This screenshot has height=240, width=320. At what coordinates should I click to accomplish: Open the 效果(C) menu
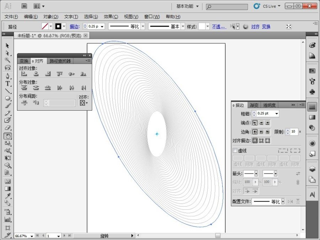tap(111, 17)
